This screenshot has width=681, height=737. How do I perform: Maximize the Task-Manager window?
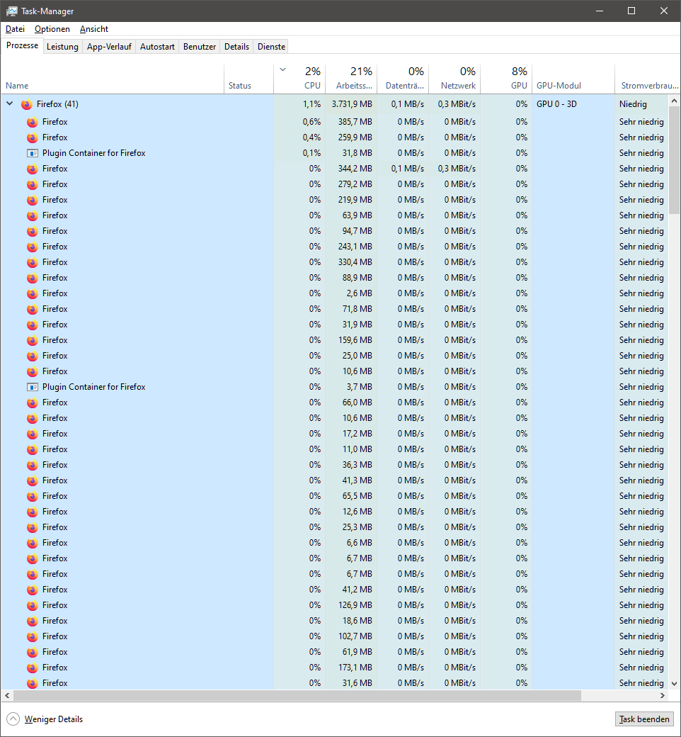pyautogui.click(x=631, y=11)
